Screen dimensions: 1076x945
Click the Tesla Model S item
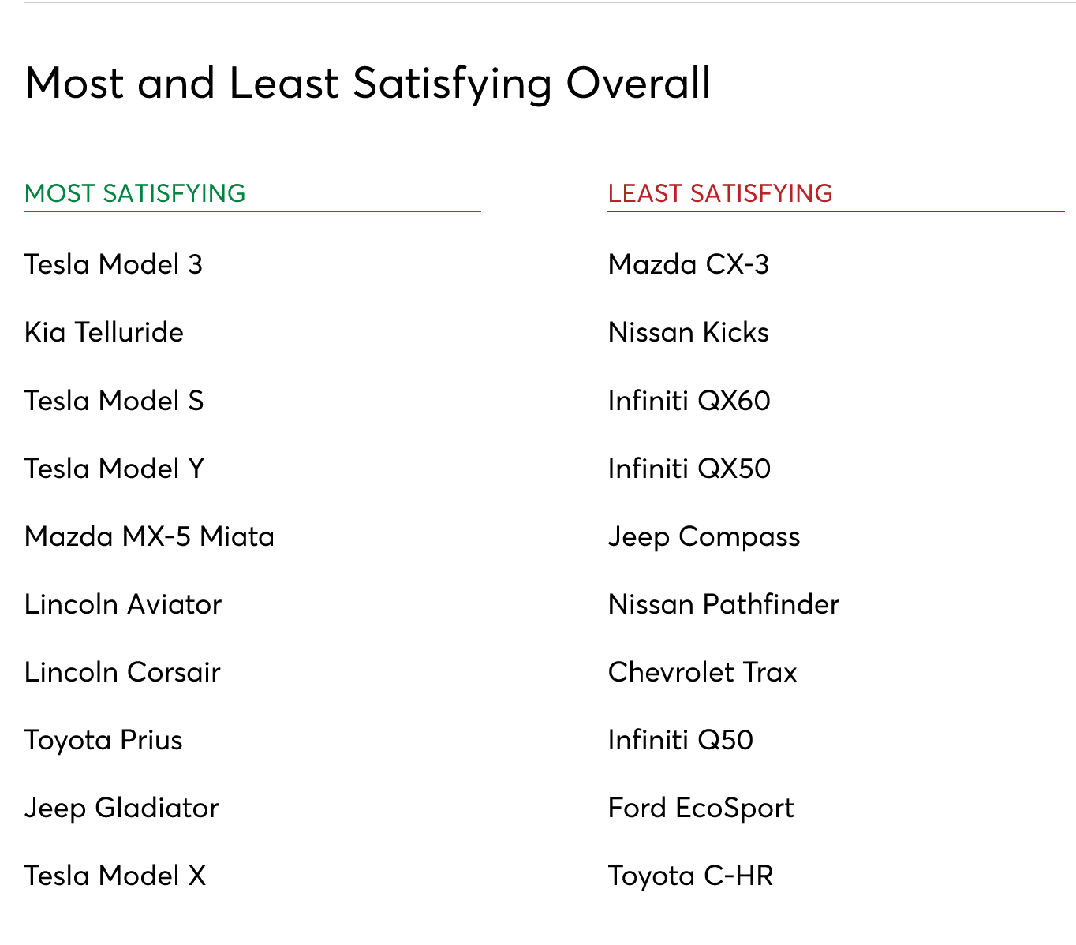coord(114,401)
